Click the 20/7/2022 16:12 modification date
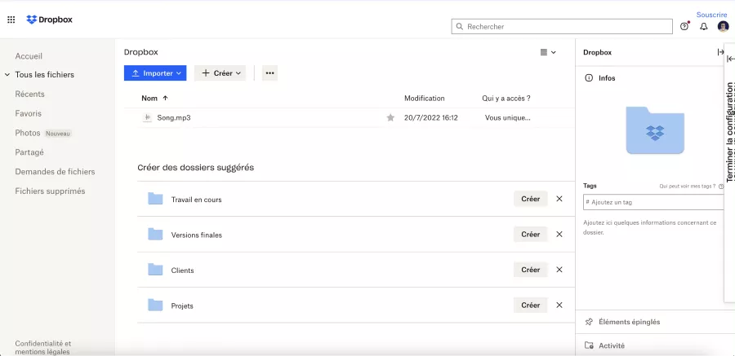Image resolution: width=735 pixels, height=356 pixels. [x=430, y=118]
